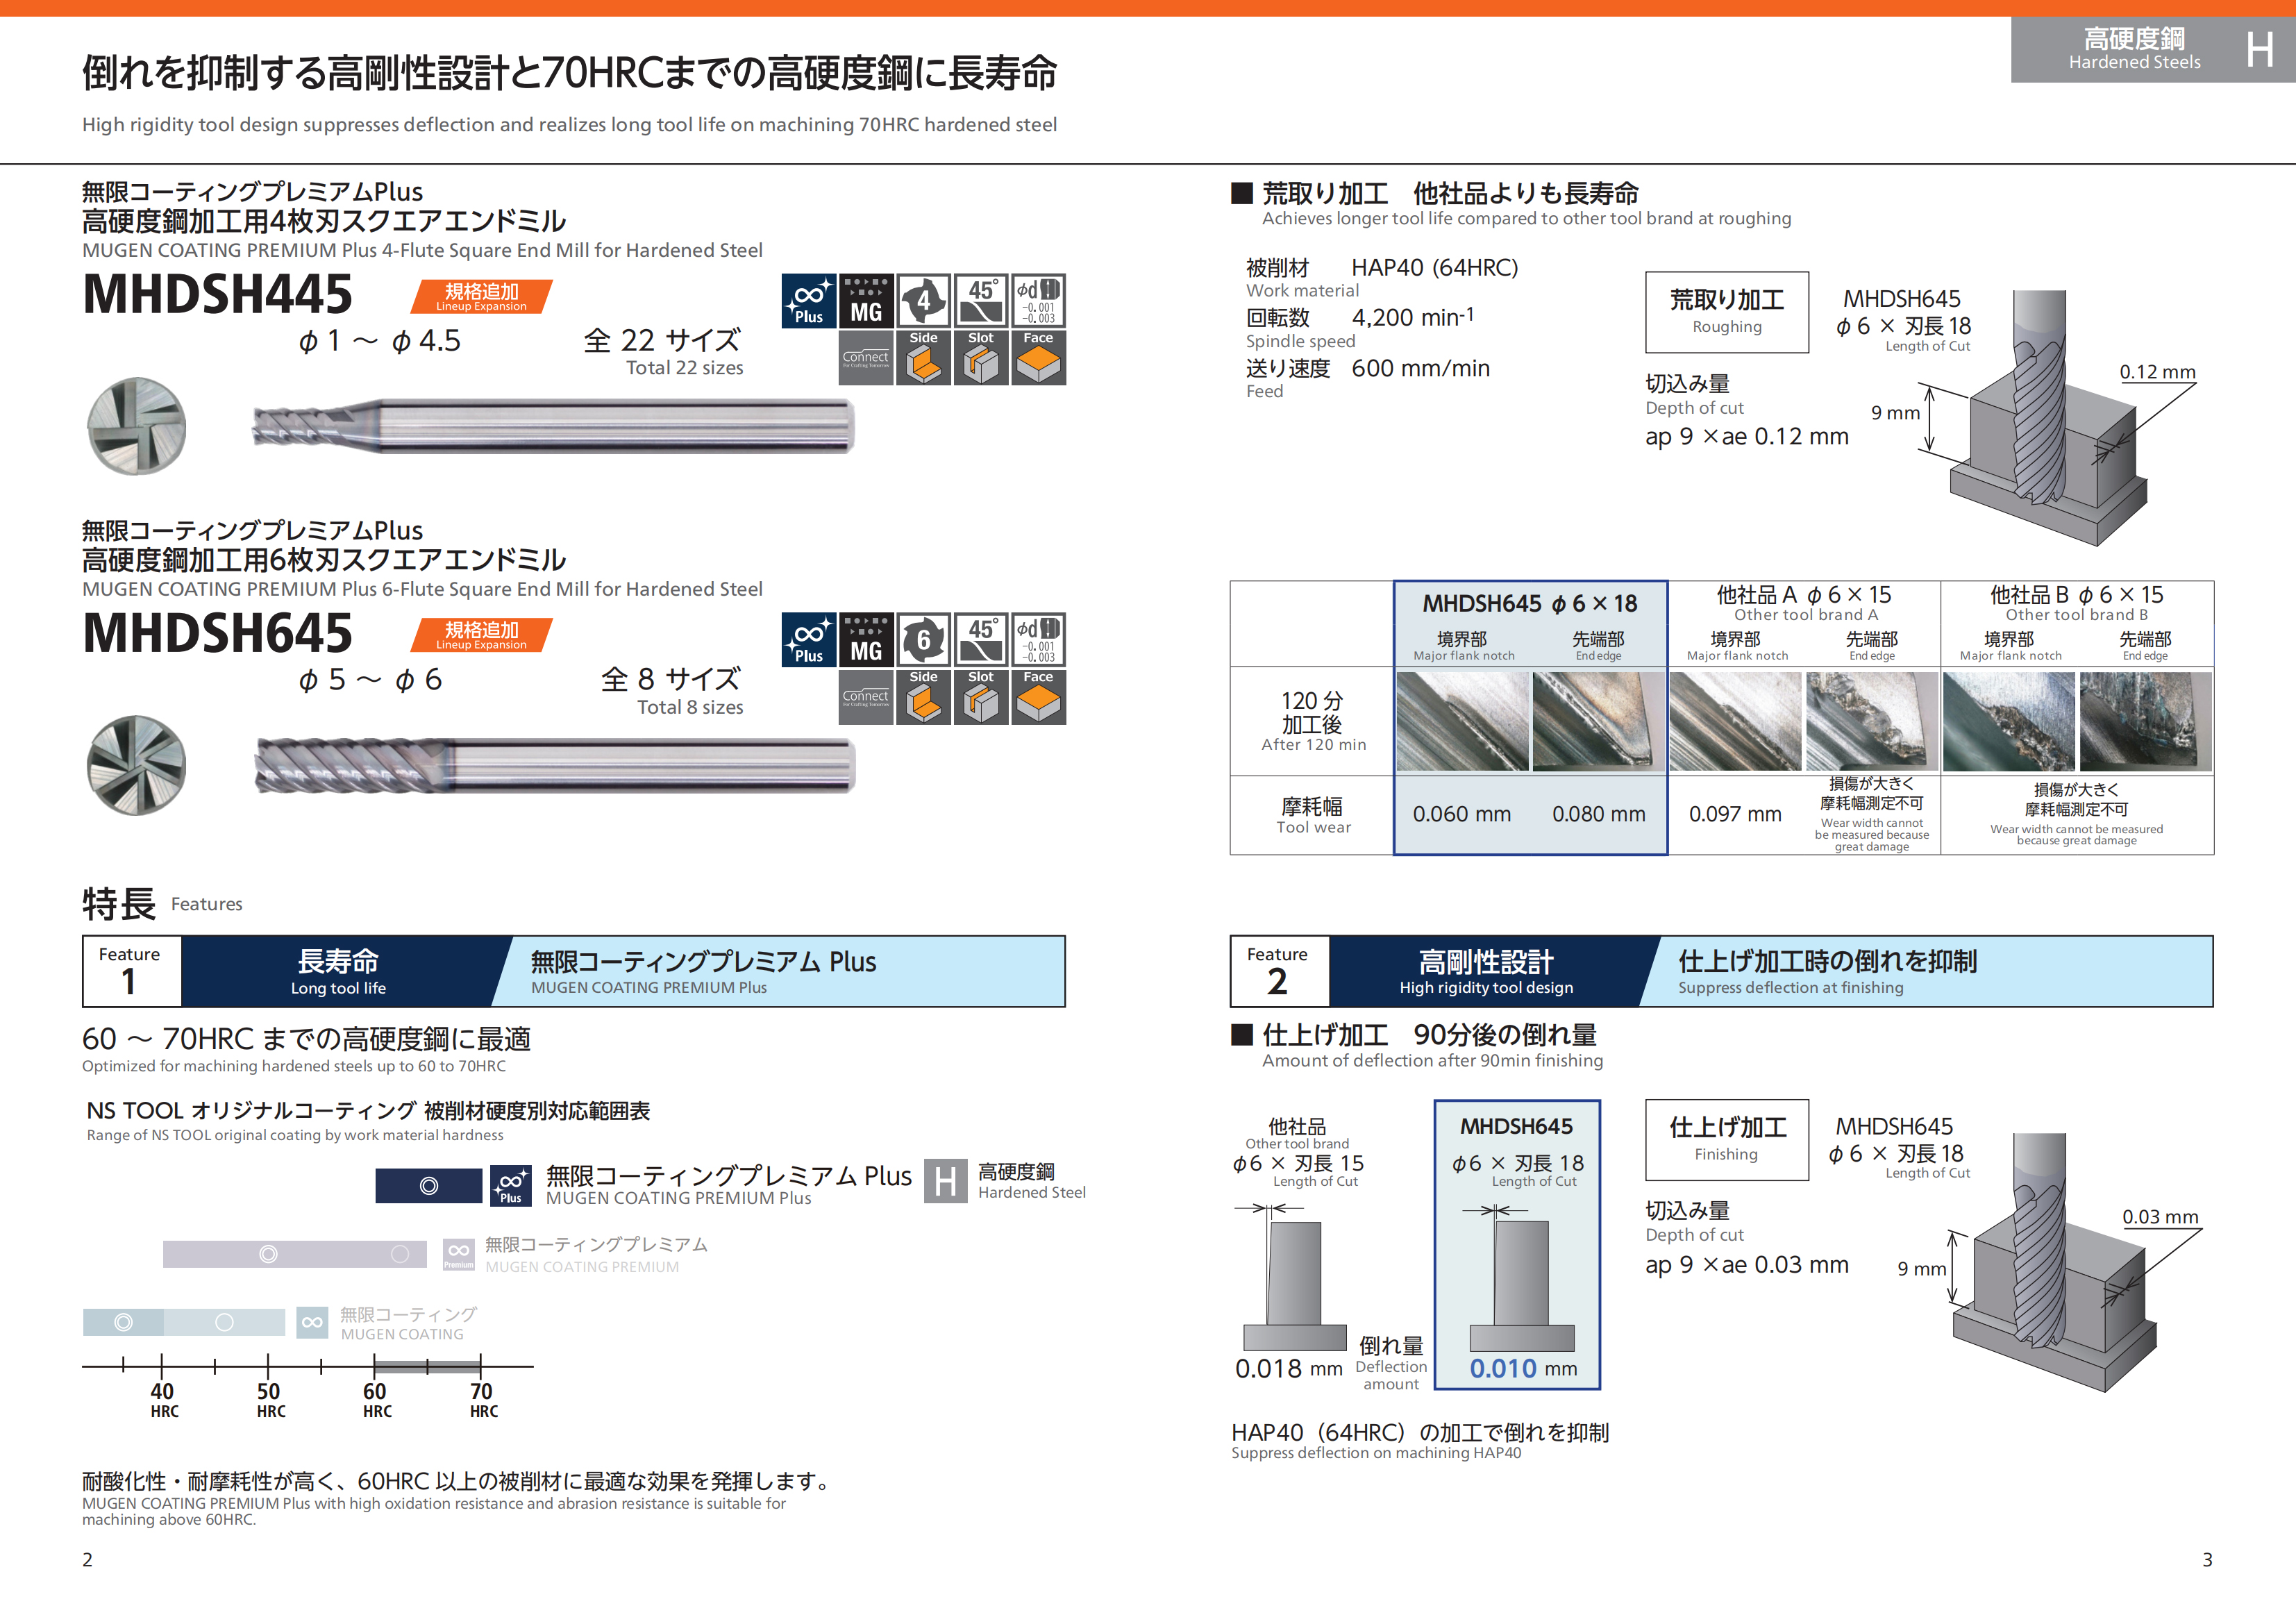Screen dimensions: 2296x1624
Task: Click the φd tolerance icon for MHDSH645
Action: click(x=1038, y=640)
